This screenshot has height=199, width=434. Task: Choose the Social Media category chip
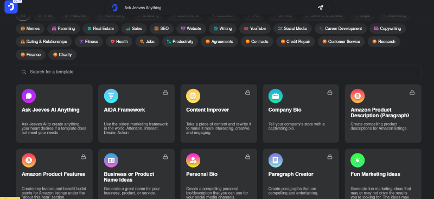[x=292, y=29]
